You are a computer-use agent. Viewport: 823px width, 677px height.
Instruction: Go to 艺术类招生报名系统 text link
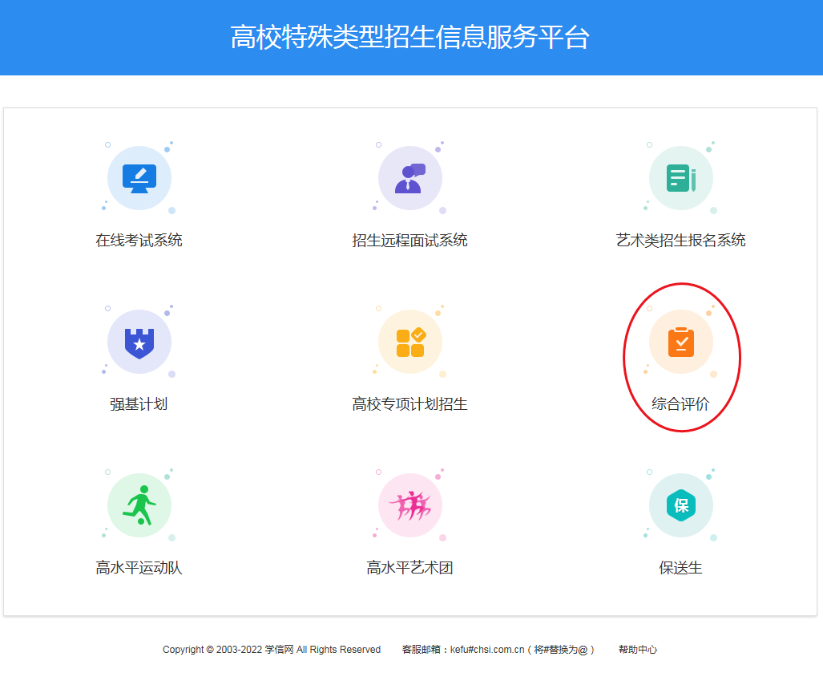tap(680, 240)
